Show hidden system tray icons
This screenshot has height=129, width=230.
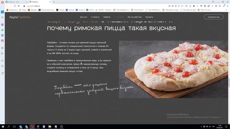pyautogui.click(x=201, y=126)
